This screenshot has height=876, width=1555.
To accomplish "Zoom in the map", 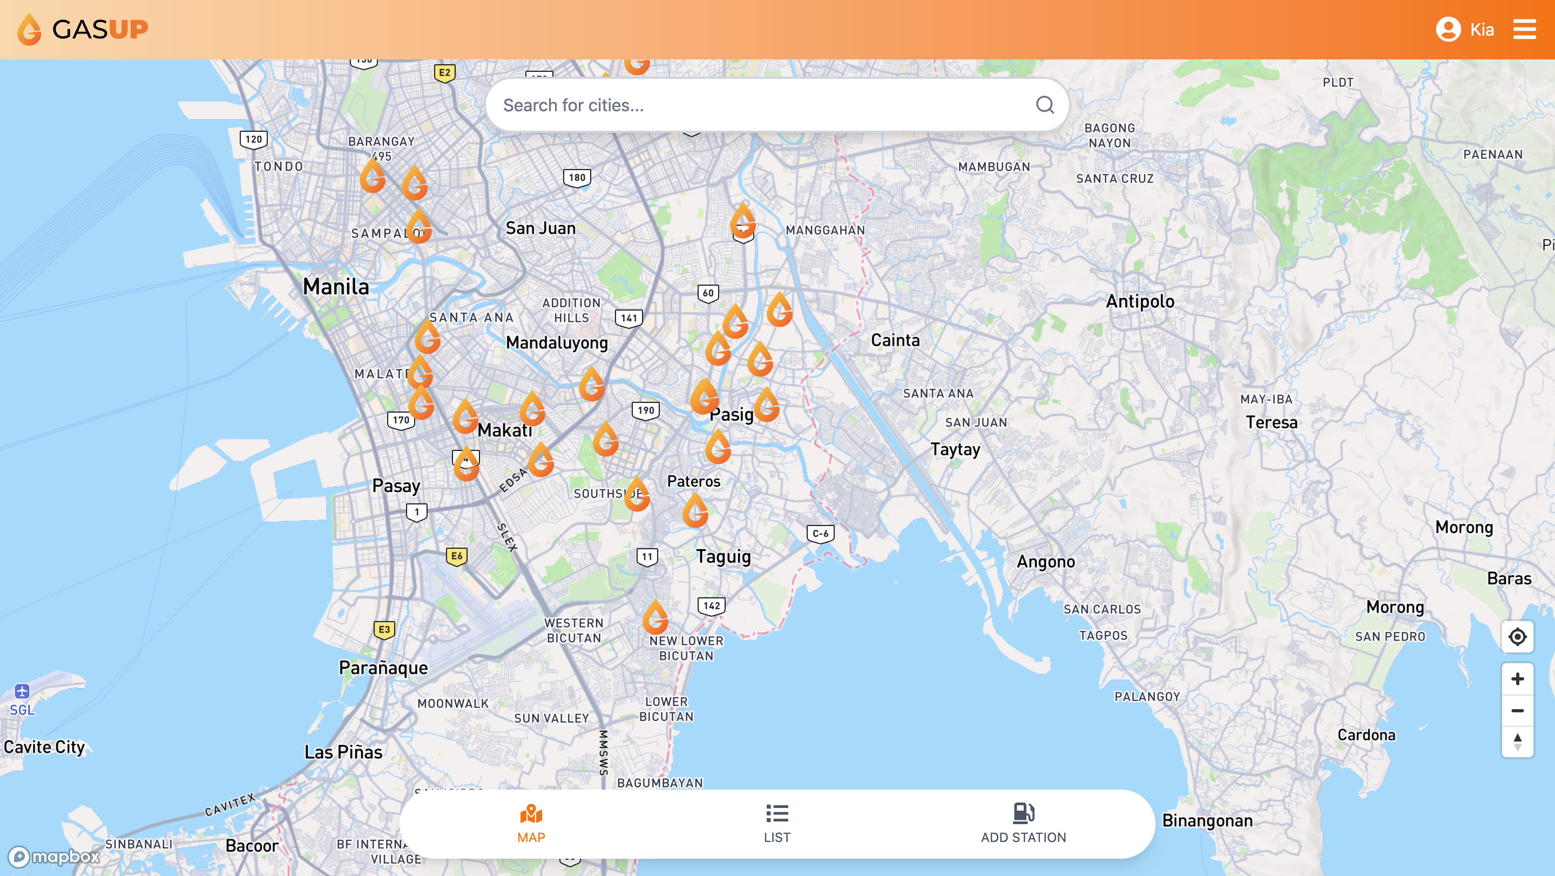I will pos(1517,679).
